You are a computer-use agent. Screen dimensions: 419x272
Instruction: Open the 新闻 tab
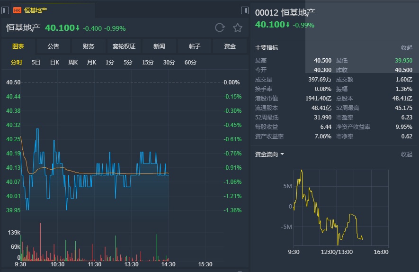pos(159,46)
